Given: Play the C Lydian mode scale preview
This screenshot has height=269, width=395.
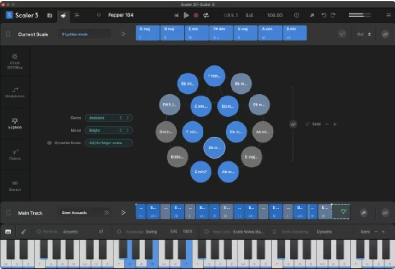Looking at the screenshot, I should coord(122,33).
